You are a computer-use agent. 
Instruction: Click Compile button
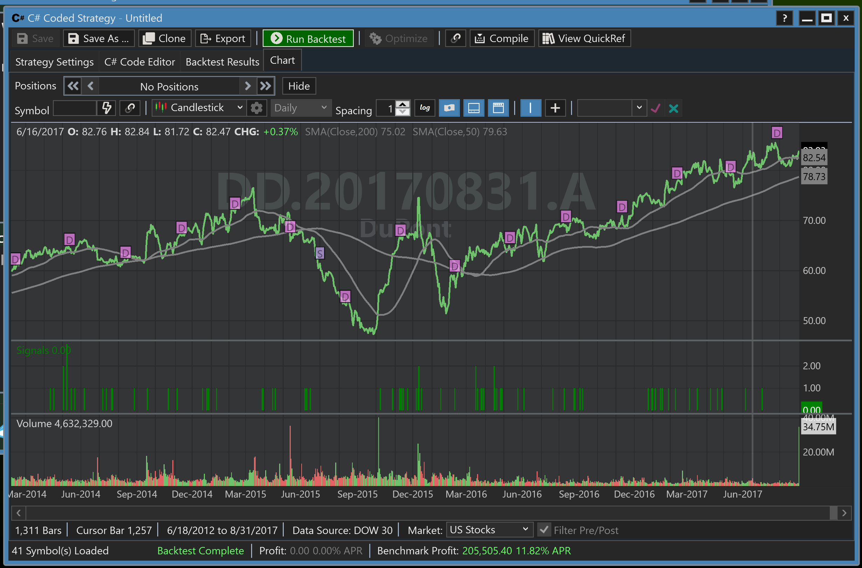click(502, 39)
